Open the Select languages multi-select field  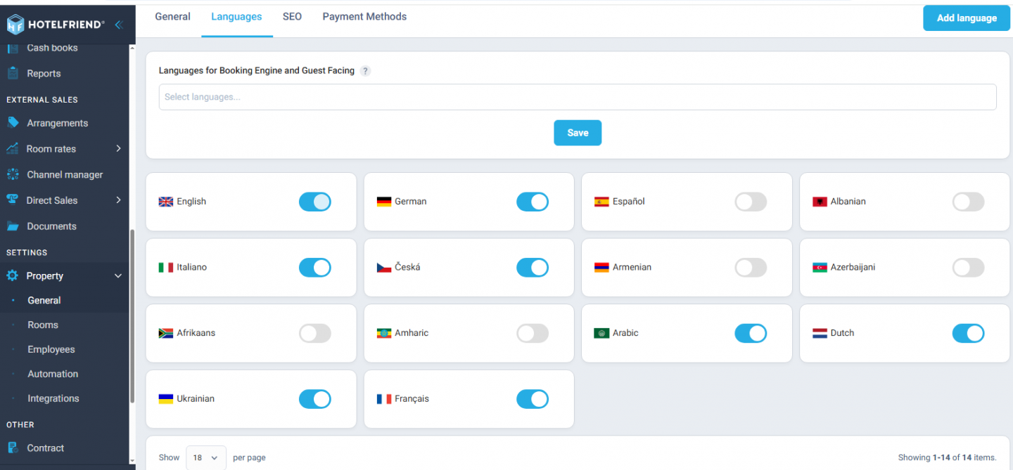578,97
